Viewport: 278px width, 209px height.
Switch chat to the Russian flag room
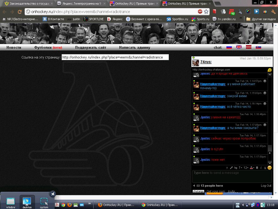pyautogui.click(x=229, y=47)
